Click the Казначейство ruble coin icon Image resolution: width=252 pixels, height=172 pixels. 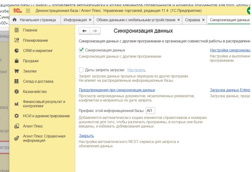pos(17,92)
